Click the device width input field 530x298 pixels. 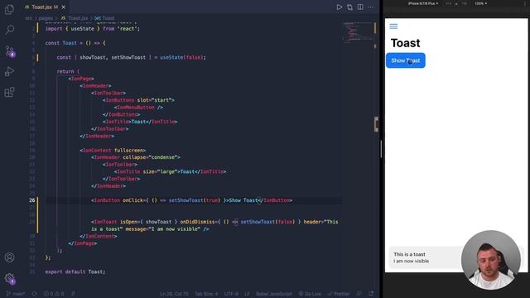point(449,3)
